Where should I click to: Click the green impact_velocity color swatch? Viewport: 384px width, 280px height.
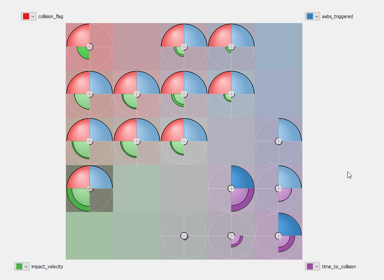pyautogui.click(x=20, y=266)
